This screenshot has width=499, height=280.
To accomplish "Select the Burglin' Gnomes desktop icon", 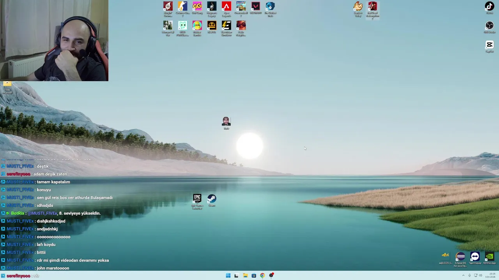I will 168,9.
